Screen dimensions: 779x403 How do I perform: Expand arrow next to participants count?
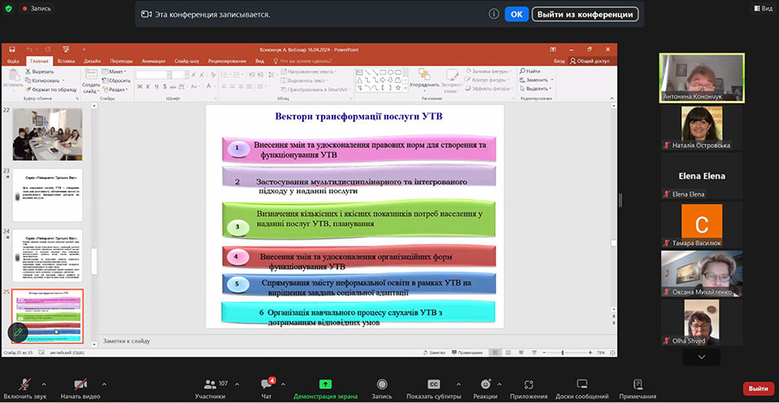pyautogui.click(x=236, y=383)
